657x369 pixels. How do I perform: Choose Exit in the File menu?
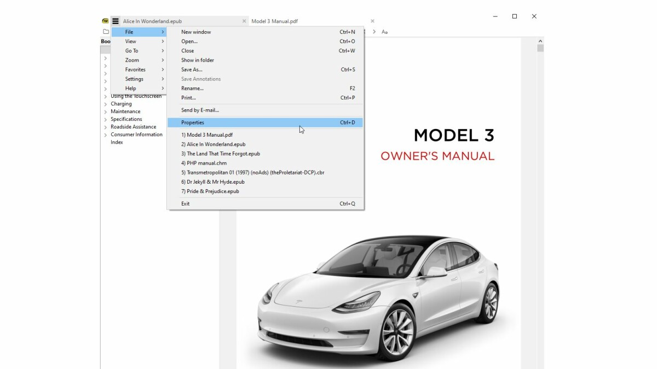tap(266, 203)
